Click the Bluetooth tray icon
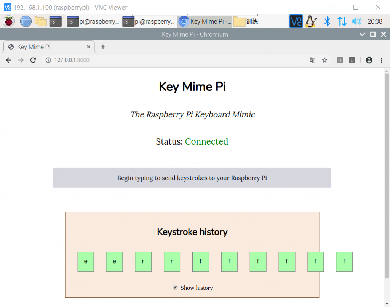Image resolution: width=390 pixels, height=307 pixels. click(x=327, y=22)
